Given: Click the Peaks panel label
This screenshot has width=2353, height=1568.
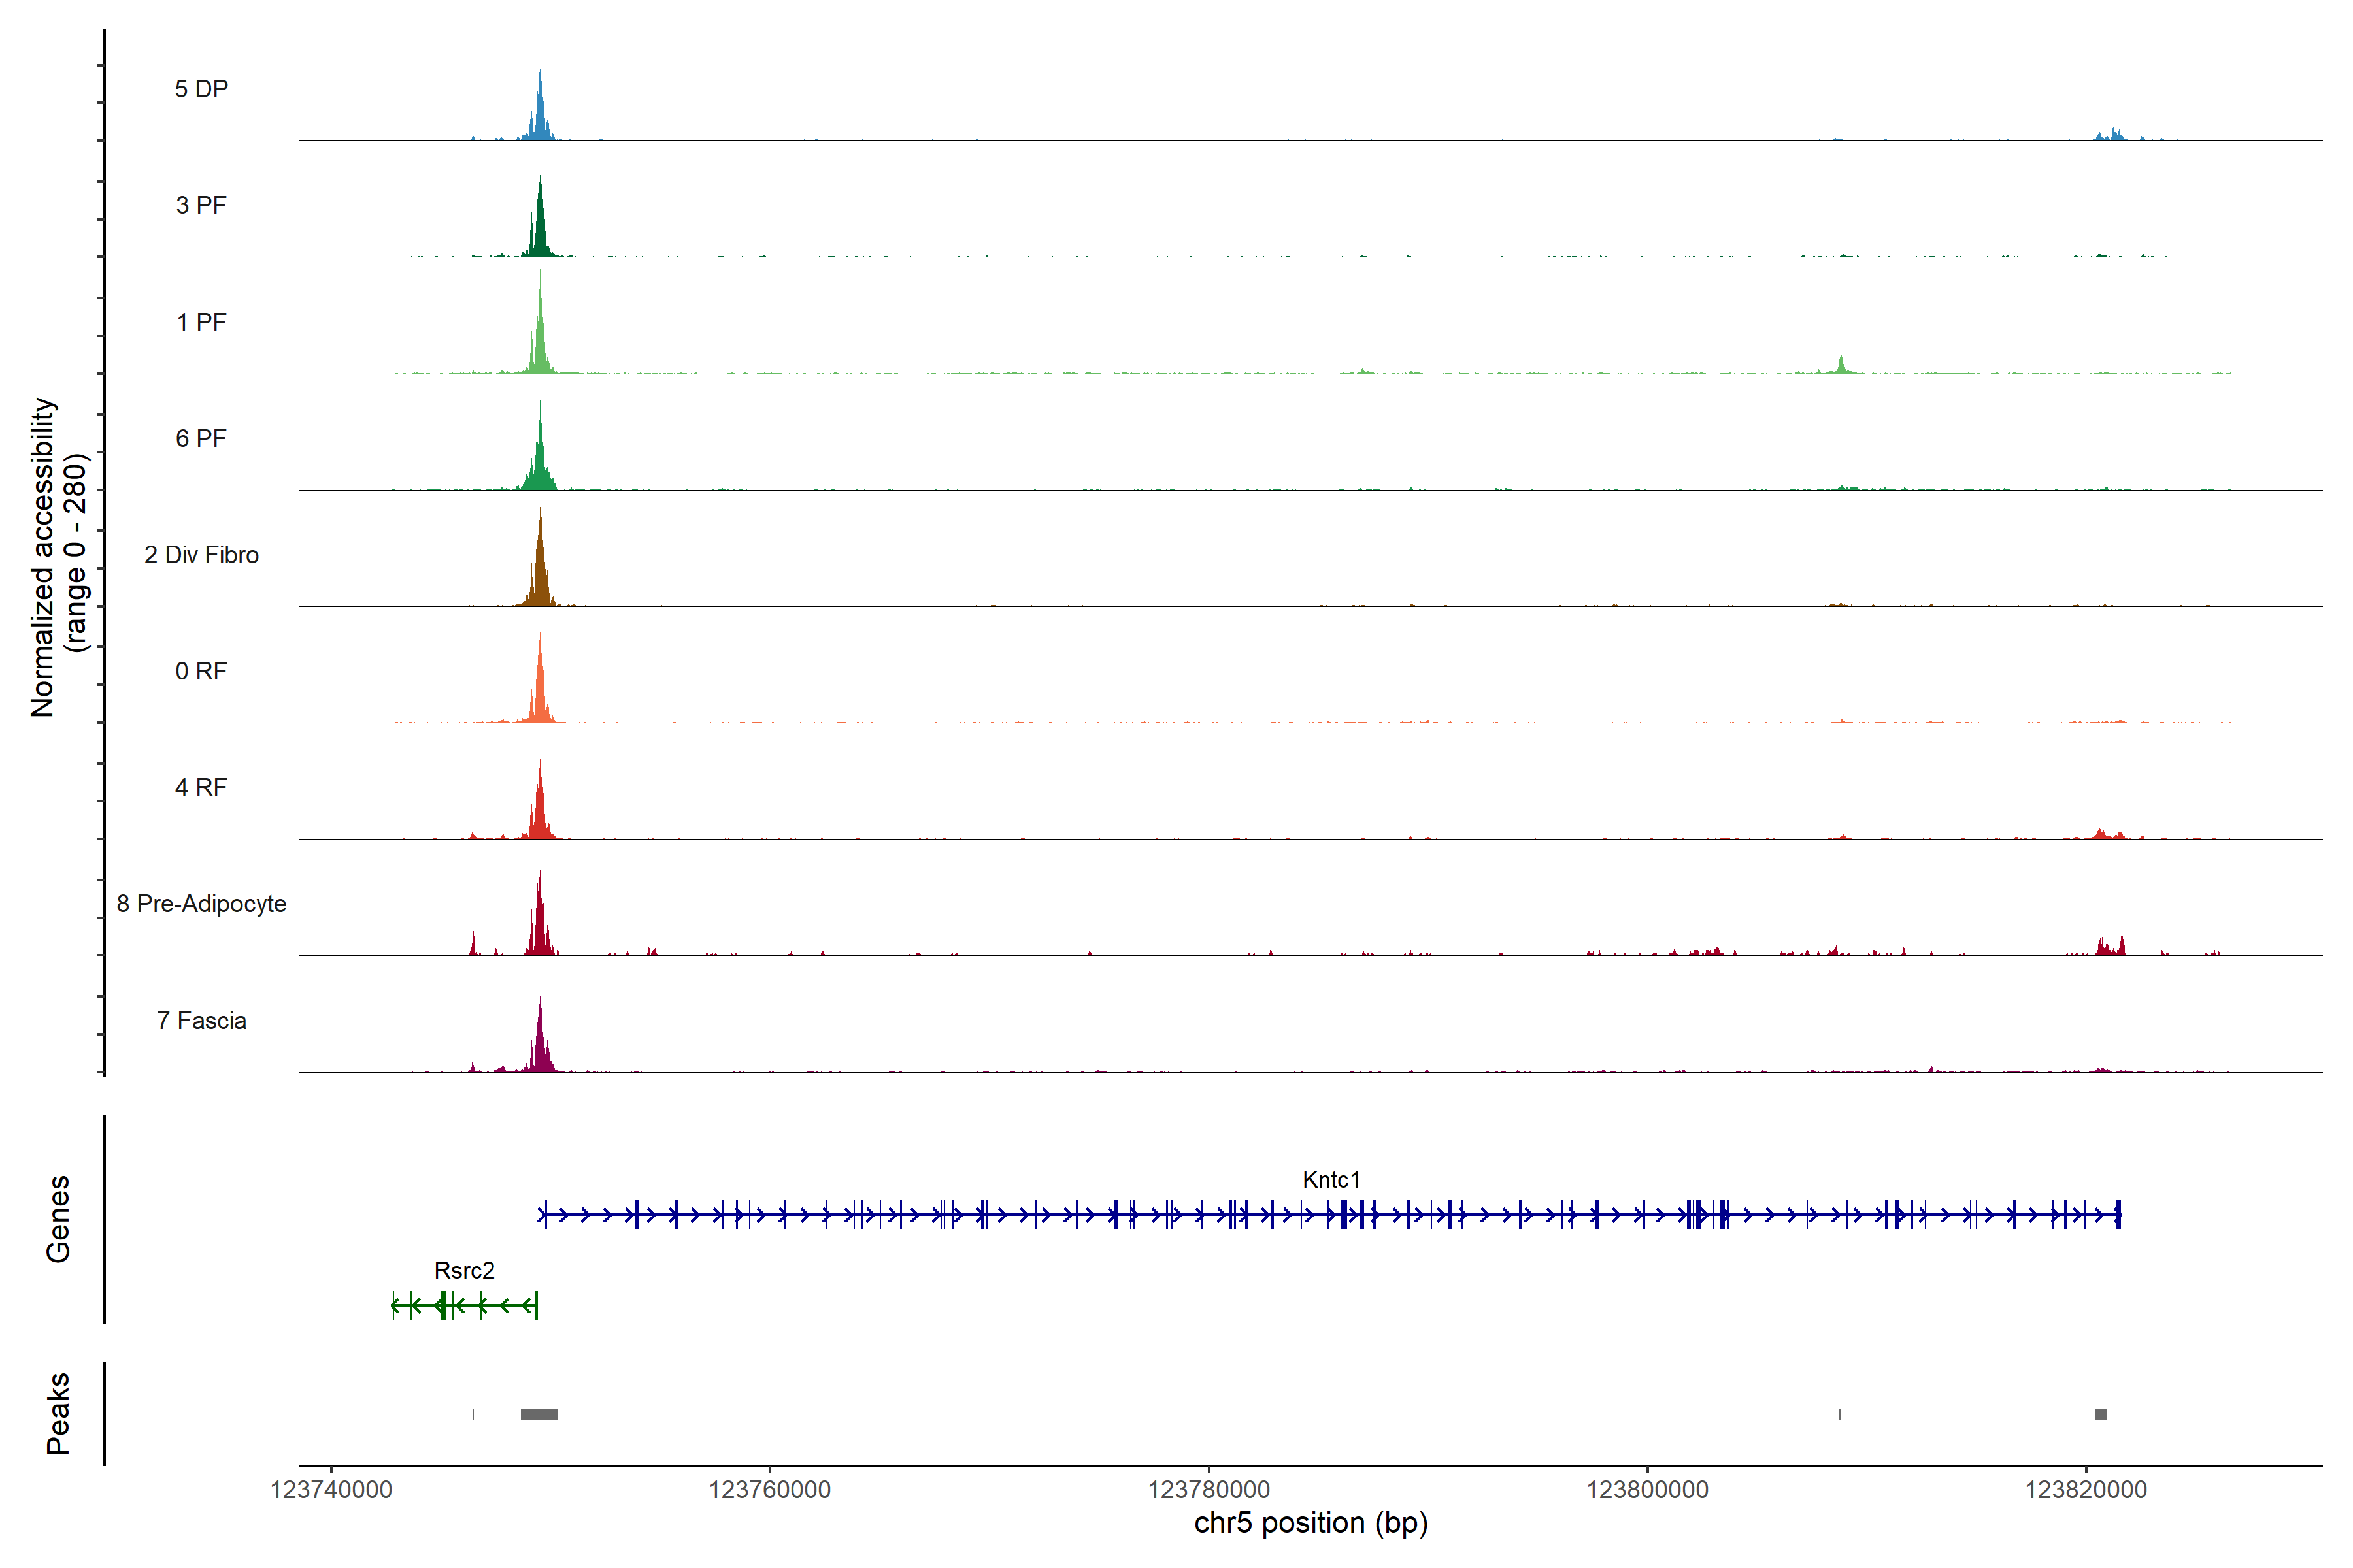Looking at the screenshot, I should pos(58,1413).
